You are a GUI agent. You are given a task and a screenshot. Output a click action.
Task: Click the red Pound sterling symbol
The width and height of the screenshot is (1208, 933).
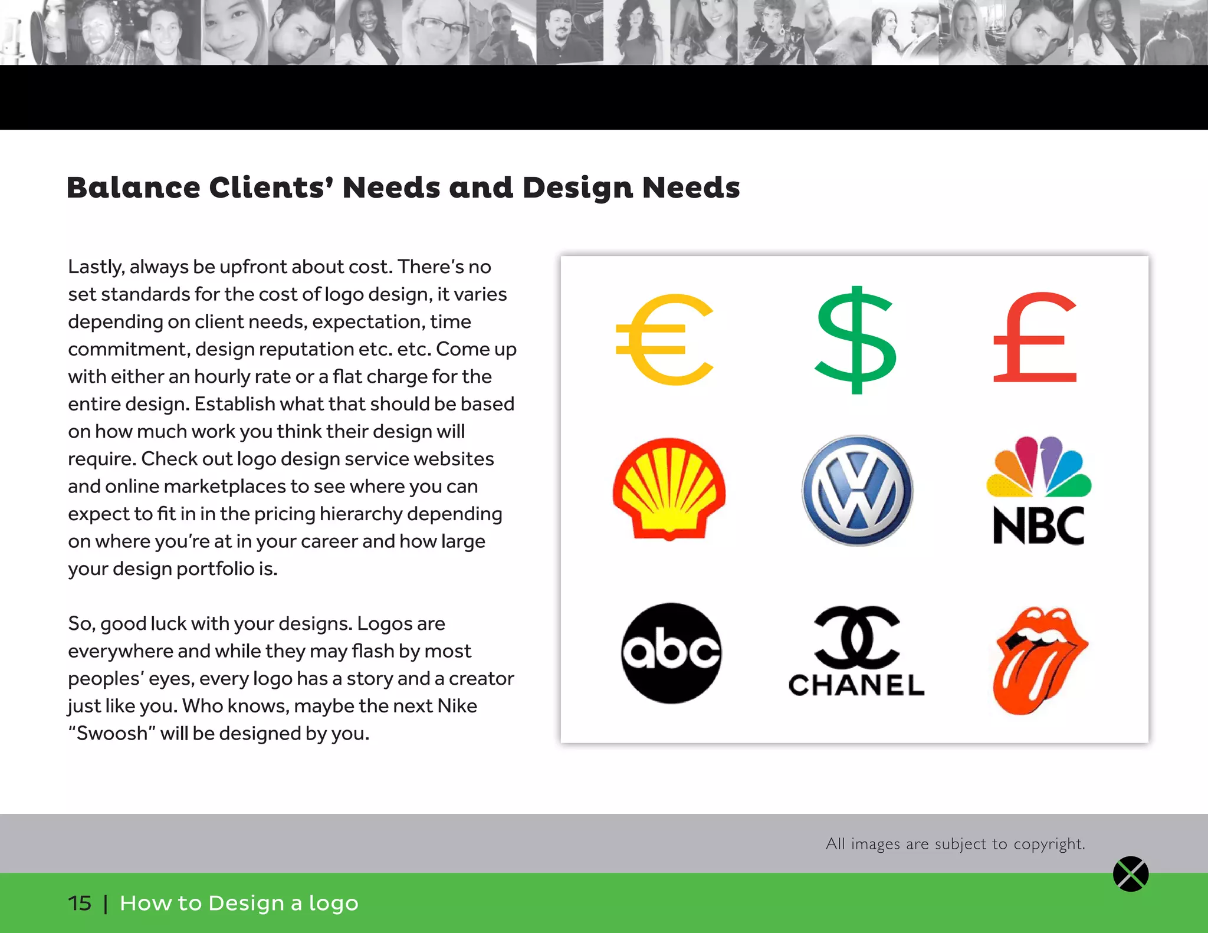[1035, 337]
